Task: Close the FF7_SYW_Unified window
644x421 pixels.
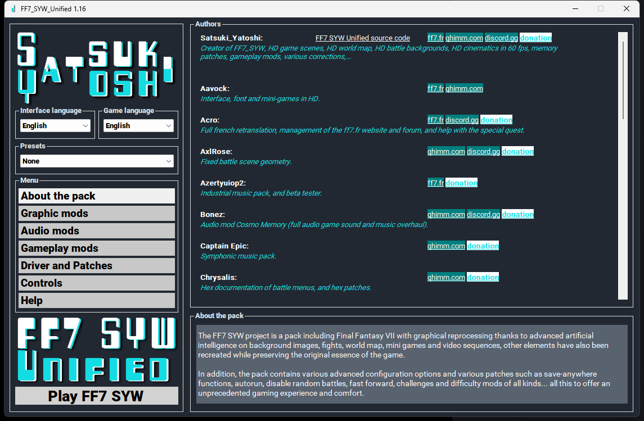Action: 627,8
